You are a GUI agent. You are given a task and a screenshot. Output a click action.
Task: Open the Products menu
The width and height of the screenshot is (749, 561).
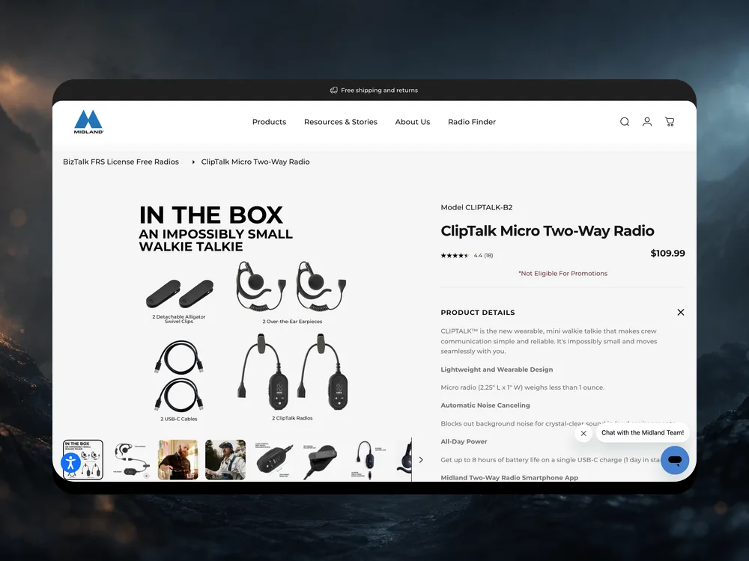coord(269,122)
